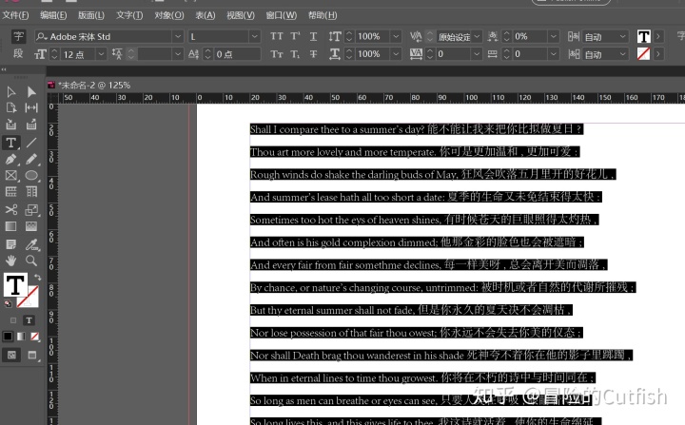Open the horizontal scale 100% dropdown
Image resolution: width=685 pixels, height=425 pixels.
tap(396, 54)
